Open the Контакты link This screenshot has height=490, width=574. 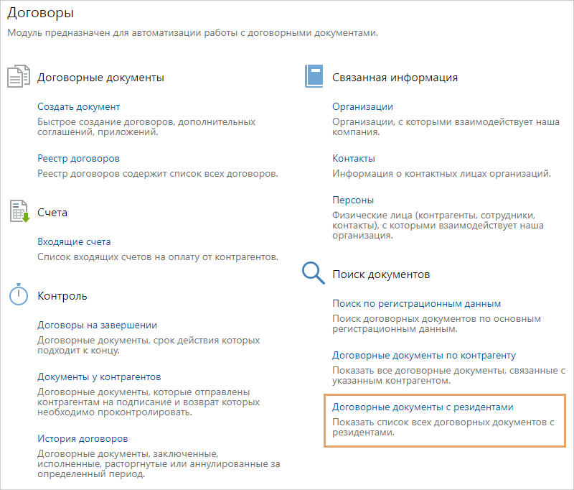coord(354,158)
